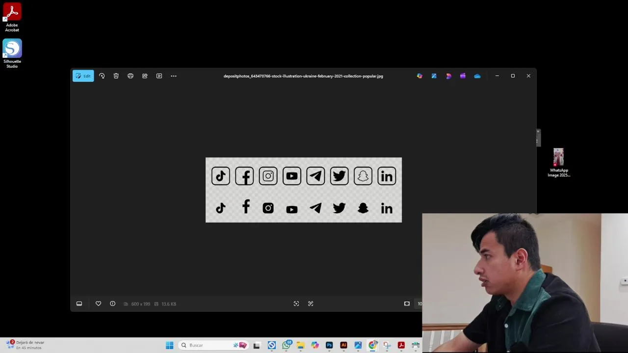Open Silhouette Studio desktop shortcut
The image size is (628, 353).
(12, 54)
